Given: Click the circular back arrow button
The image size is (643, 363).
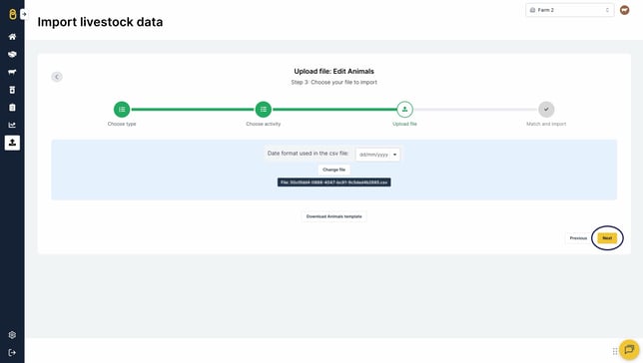Looking at the screenshot, I should point(57,77).
